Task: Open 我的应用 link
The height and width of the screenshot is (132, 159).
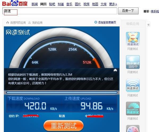Action: click(37, 23)
